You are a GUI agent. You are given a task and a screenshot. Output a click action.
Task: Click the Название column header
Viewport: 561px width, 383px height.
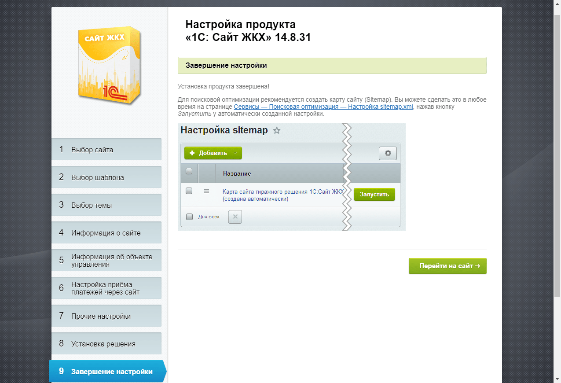coord(237,173)
